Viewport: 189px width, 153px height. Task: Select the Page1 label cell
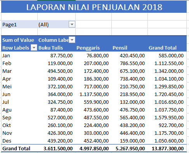point(19,24)
